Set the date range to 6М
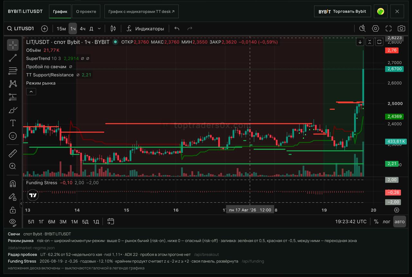Viewport: 412px width, 277px height. click(51, 221)
